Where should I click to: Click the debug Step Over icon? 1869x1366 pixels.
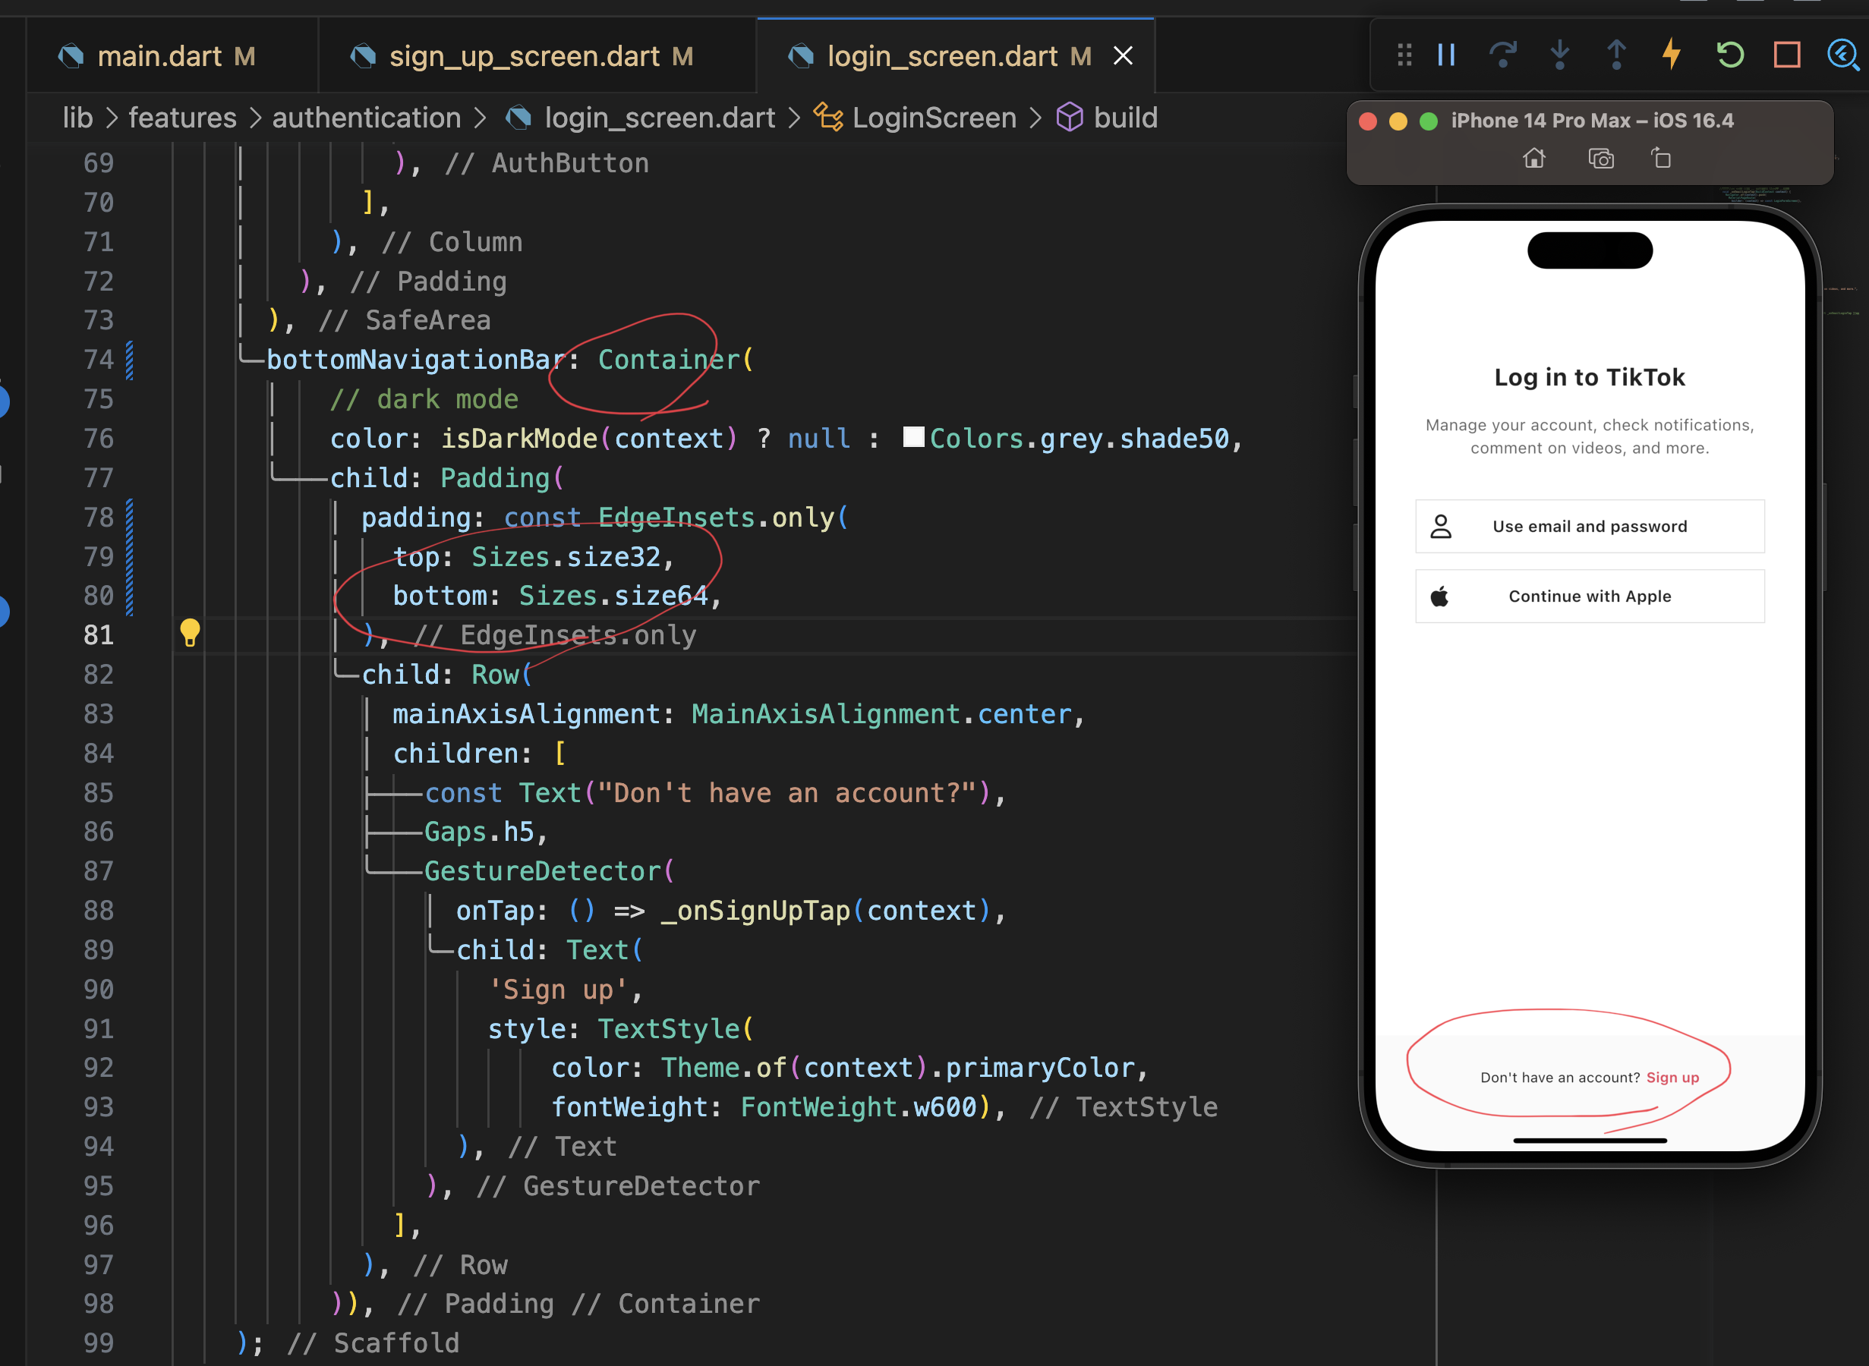pyautogui.click(x=1502, y=55)
